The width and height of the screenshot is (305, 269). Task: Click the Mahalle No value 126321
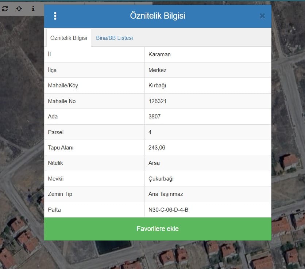(158, 101)
